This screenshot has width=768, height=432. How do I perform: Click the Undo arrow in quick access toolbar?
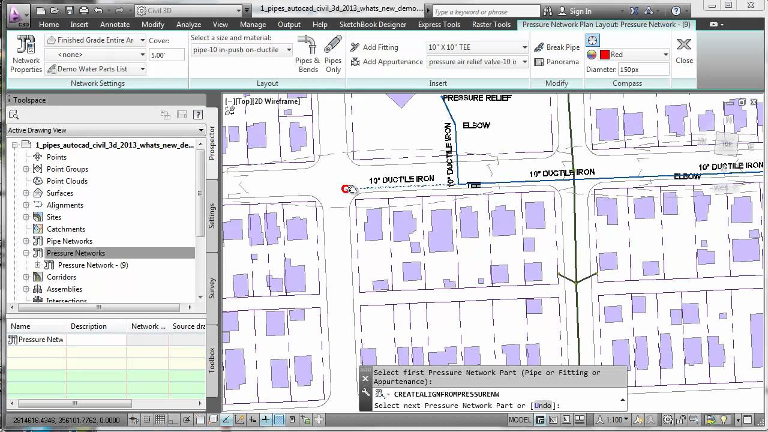point(98,11)
